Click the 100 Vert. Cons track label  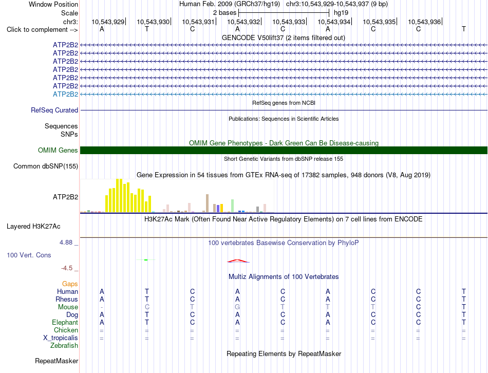[x=29, y=255]
